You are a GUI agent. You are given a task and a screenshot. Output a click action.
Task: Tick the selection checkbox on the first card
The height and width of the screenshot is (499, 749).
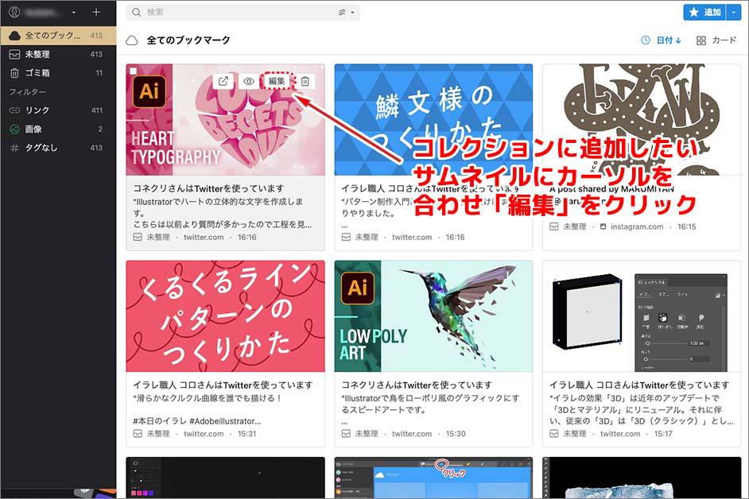pyautogui.click(x=134, y=72)
